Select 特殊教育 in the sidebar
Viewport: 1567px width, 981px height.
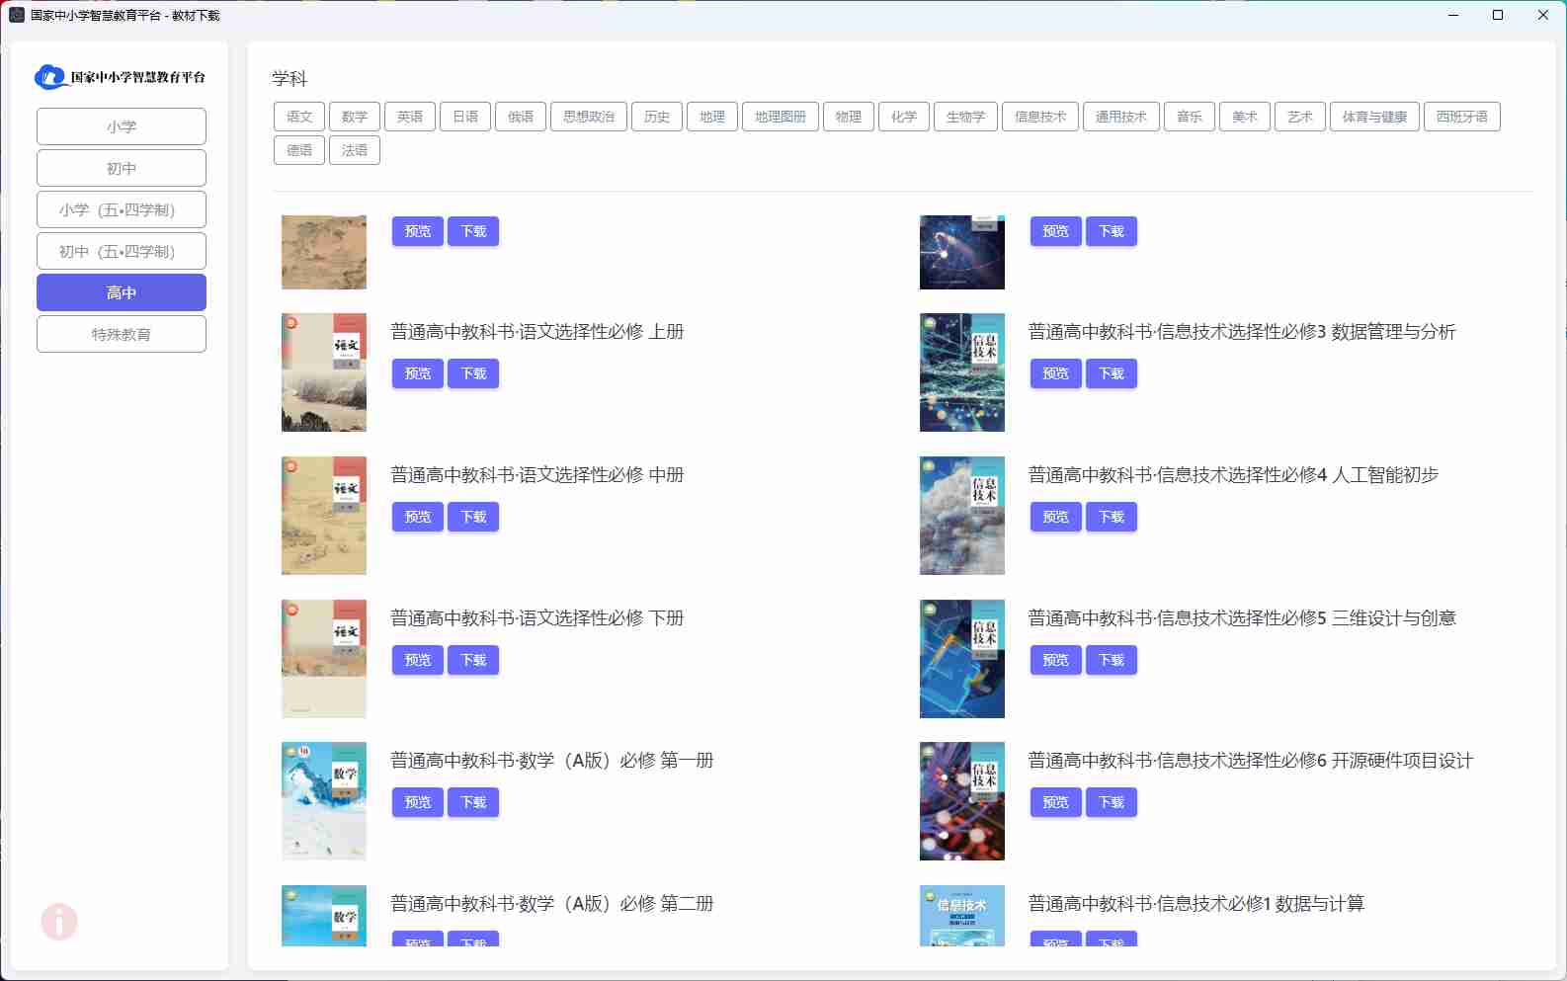click(x=122, y=334)
